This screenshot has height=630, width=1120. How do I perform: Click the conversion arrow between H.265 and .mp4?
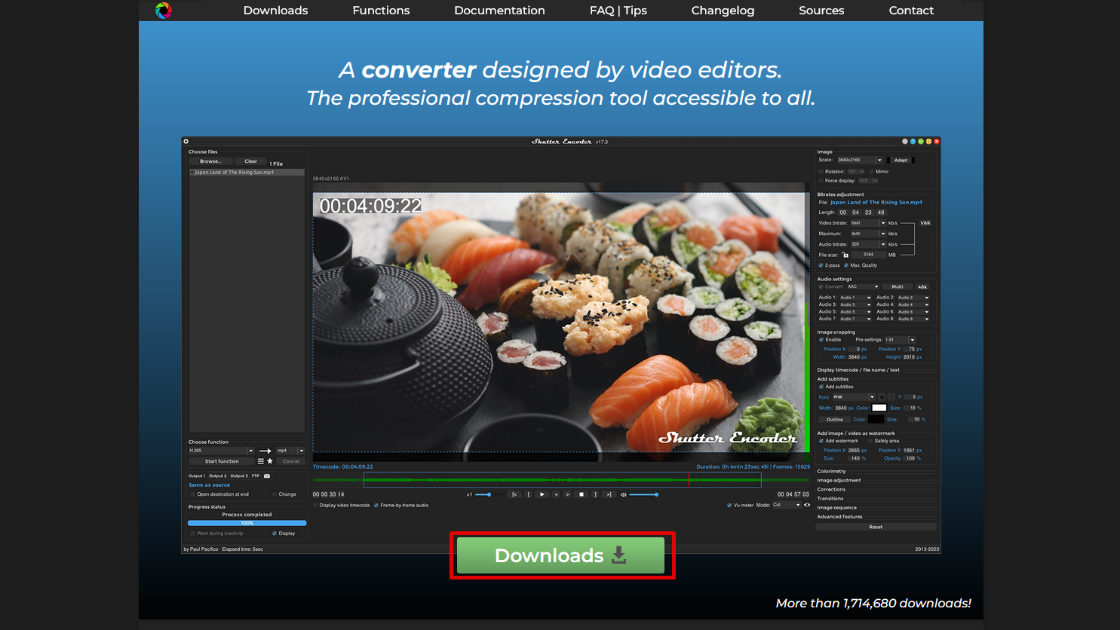pos(265,451)
